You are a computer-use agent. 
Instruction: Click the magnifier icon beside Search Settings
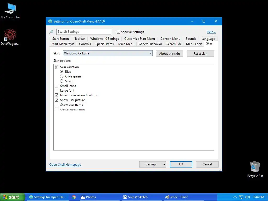[51, 32]
